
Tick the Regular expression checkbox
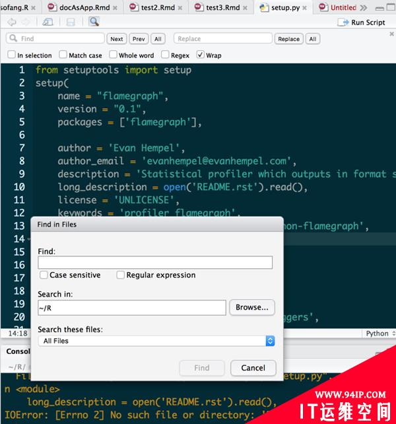coord(120,275)
